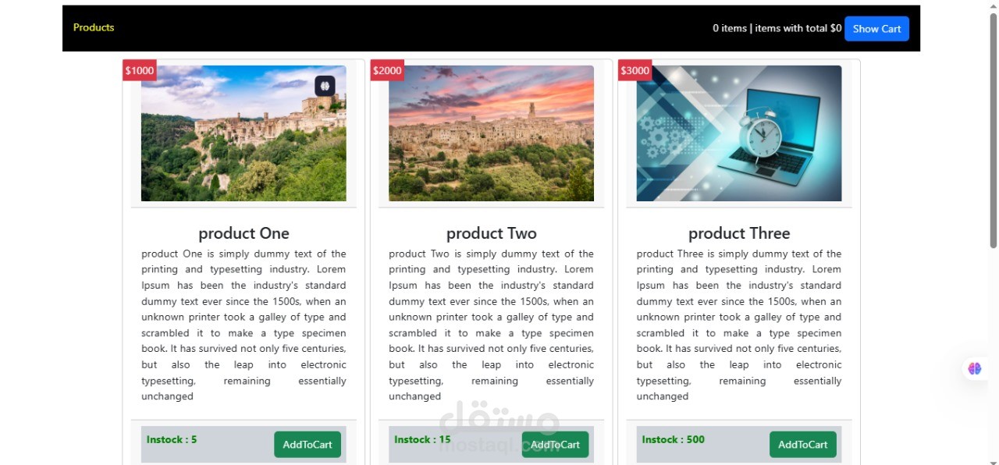The image size is (999, 465).
Task: Click the $3000 price badge
Action: [635, 70]
